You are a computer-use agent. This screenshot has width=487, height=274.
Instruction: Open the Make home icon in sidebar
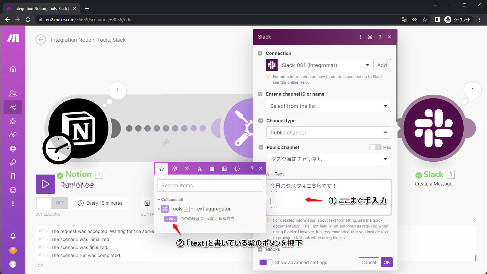[13, 69]
